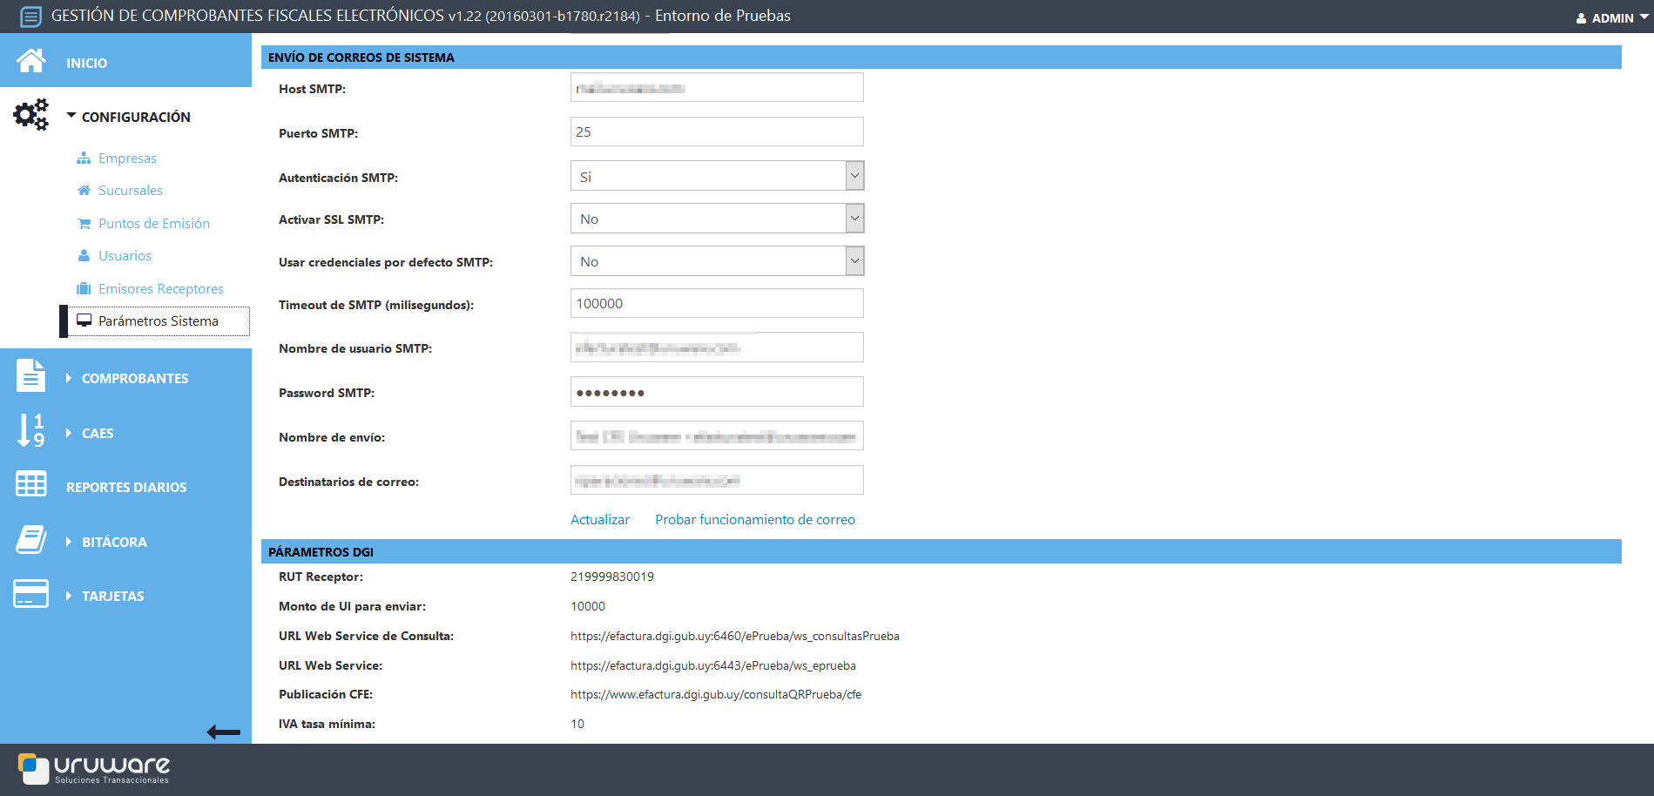
Task: Click the document icon beside Comprobantes
Action: 31,375
